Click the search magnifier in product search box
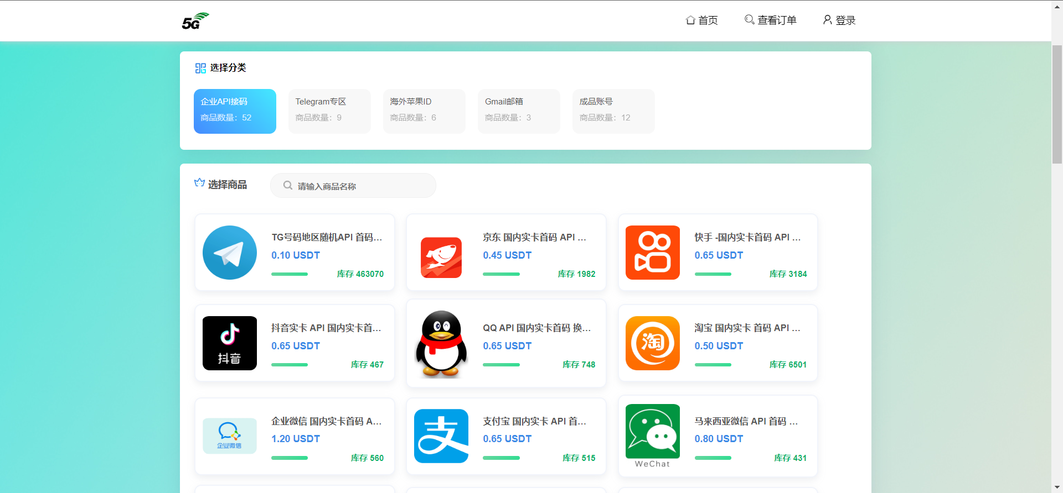 coord(288,186)
